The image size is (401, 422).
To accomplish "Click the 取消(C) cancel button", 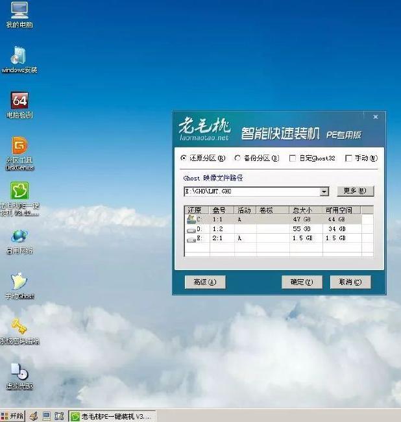I will click(x=350, y=282).
